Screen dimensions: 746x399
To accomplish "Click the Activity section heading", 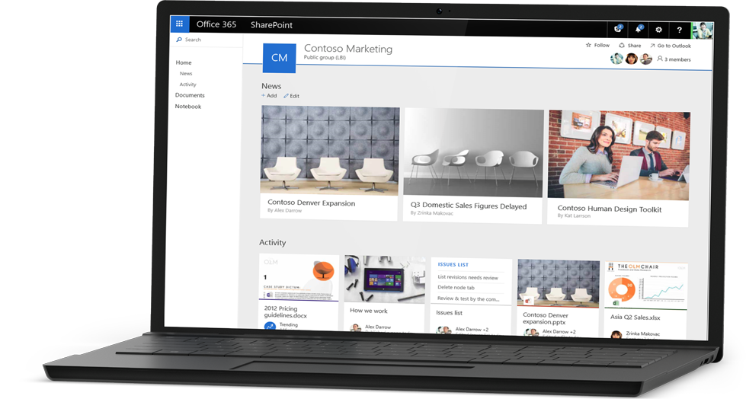I will [x=272, y=242].
